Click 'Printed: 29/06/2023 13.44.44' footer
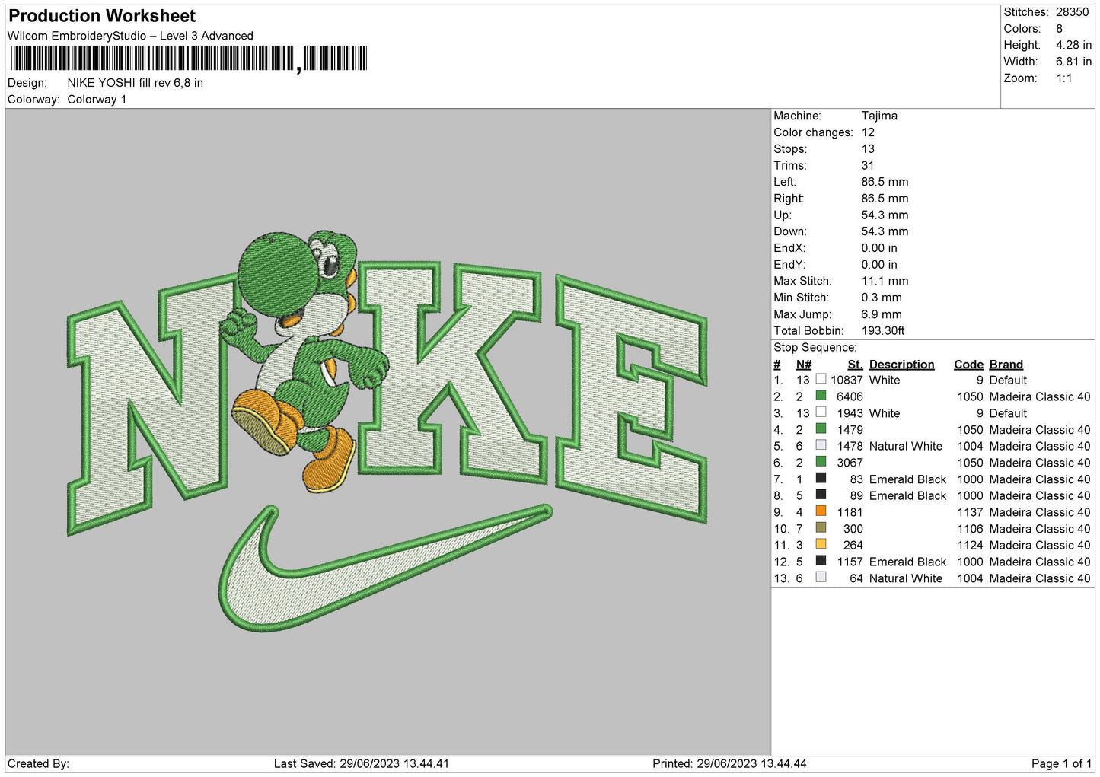The width and height of the screenshot is (1100, 777). [729, 764]
